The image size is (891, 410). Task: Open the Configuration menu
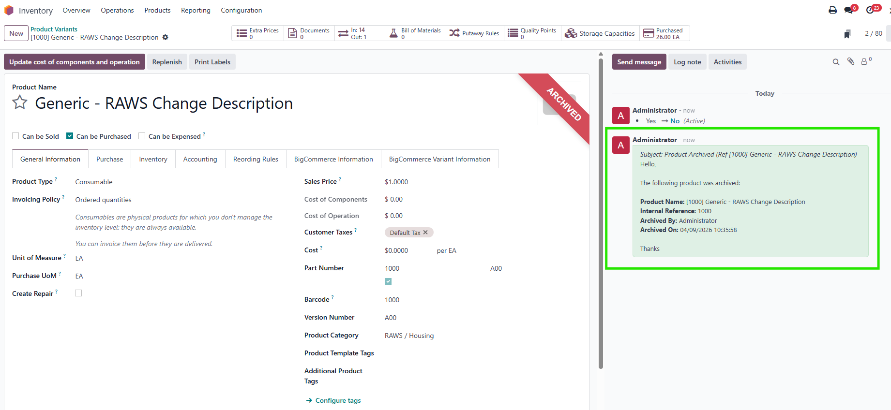(241, 10)
